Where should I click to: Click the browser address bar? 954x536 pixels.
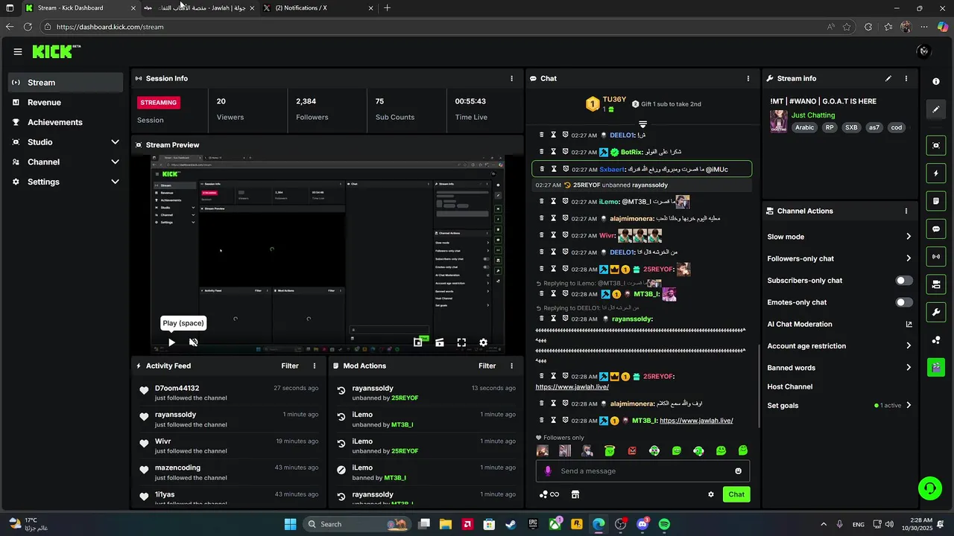(432, 27)
